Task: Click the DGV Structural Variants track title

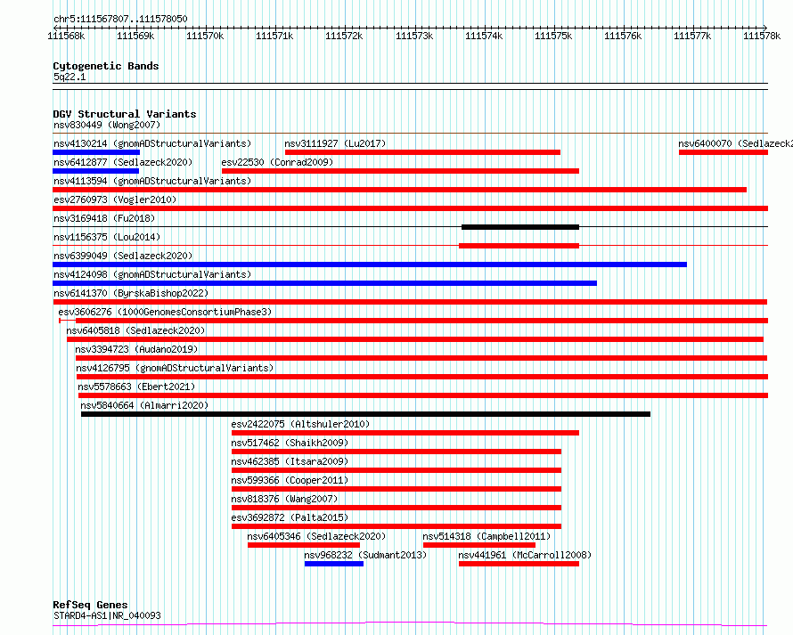Action: 125,114
